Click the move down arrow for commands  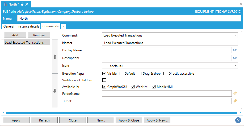pyautogui.click(x=55, y=91)
